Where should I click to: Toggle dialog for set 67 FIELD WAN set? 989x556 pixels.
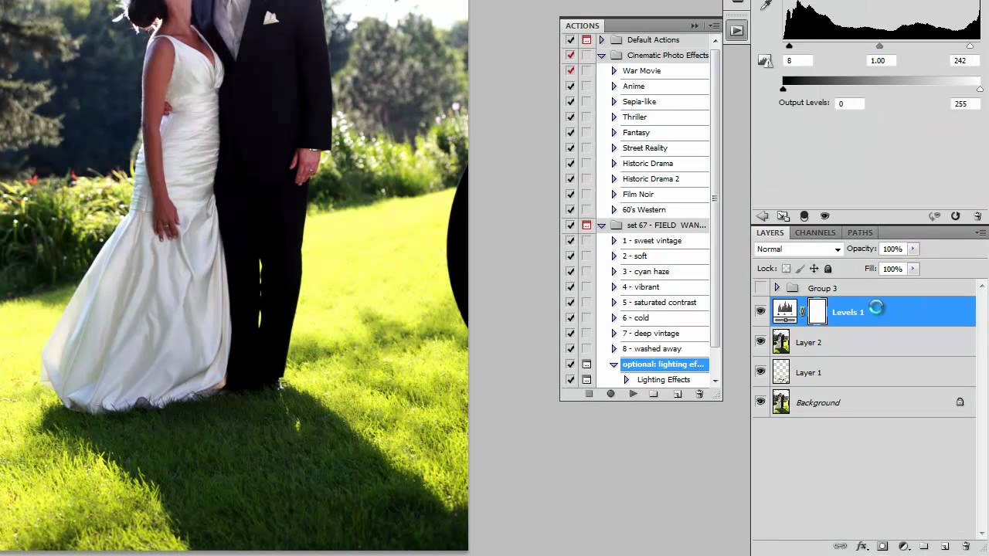[586, 225]
